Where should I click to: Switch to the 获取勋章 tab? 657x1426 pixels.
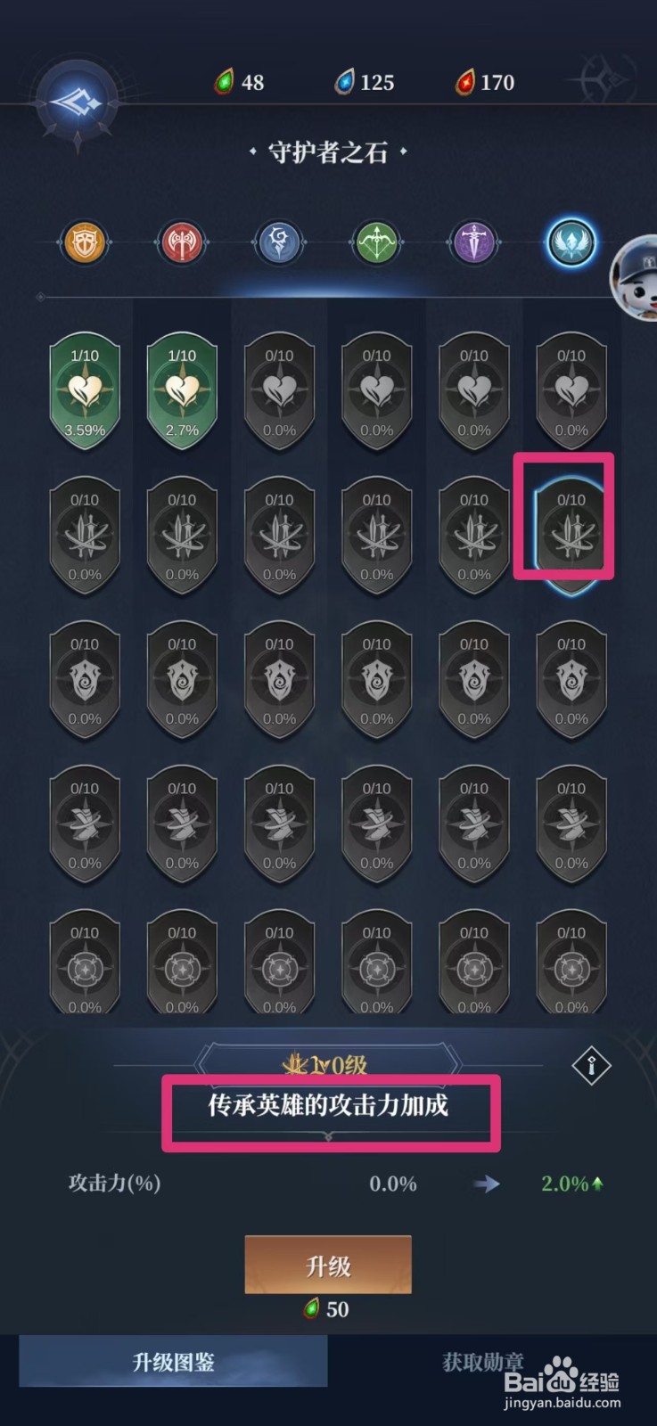click(x=483, y=1361)
